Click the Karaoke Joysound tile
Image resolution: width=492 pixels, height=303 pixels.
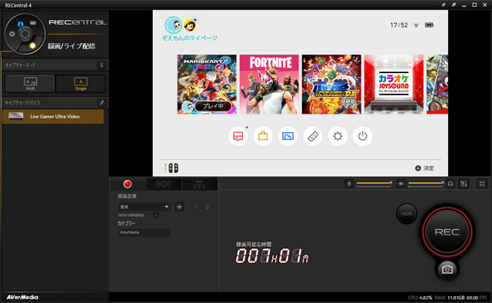click(394, 84)
